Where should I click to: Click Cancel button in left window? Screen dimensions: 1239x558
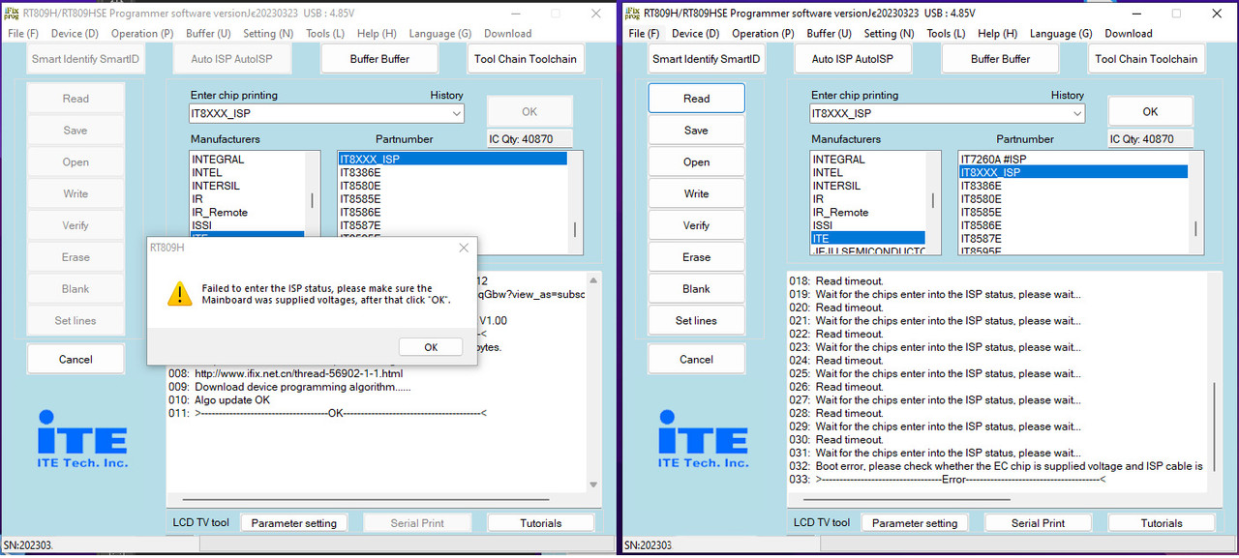pos(76,359)
